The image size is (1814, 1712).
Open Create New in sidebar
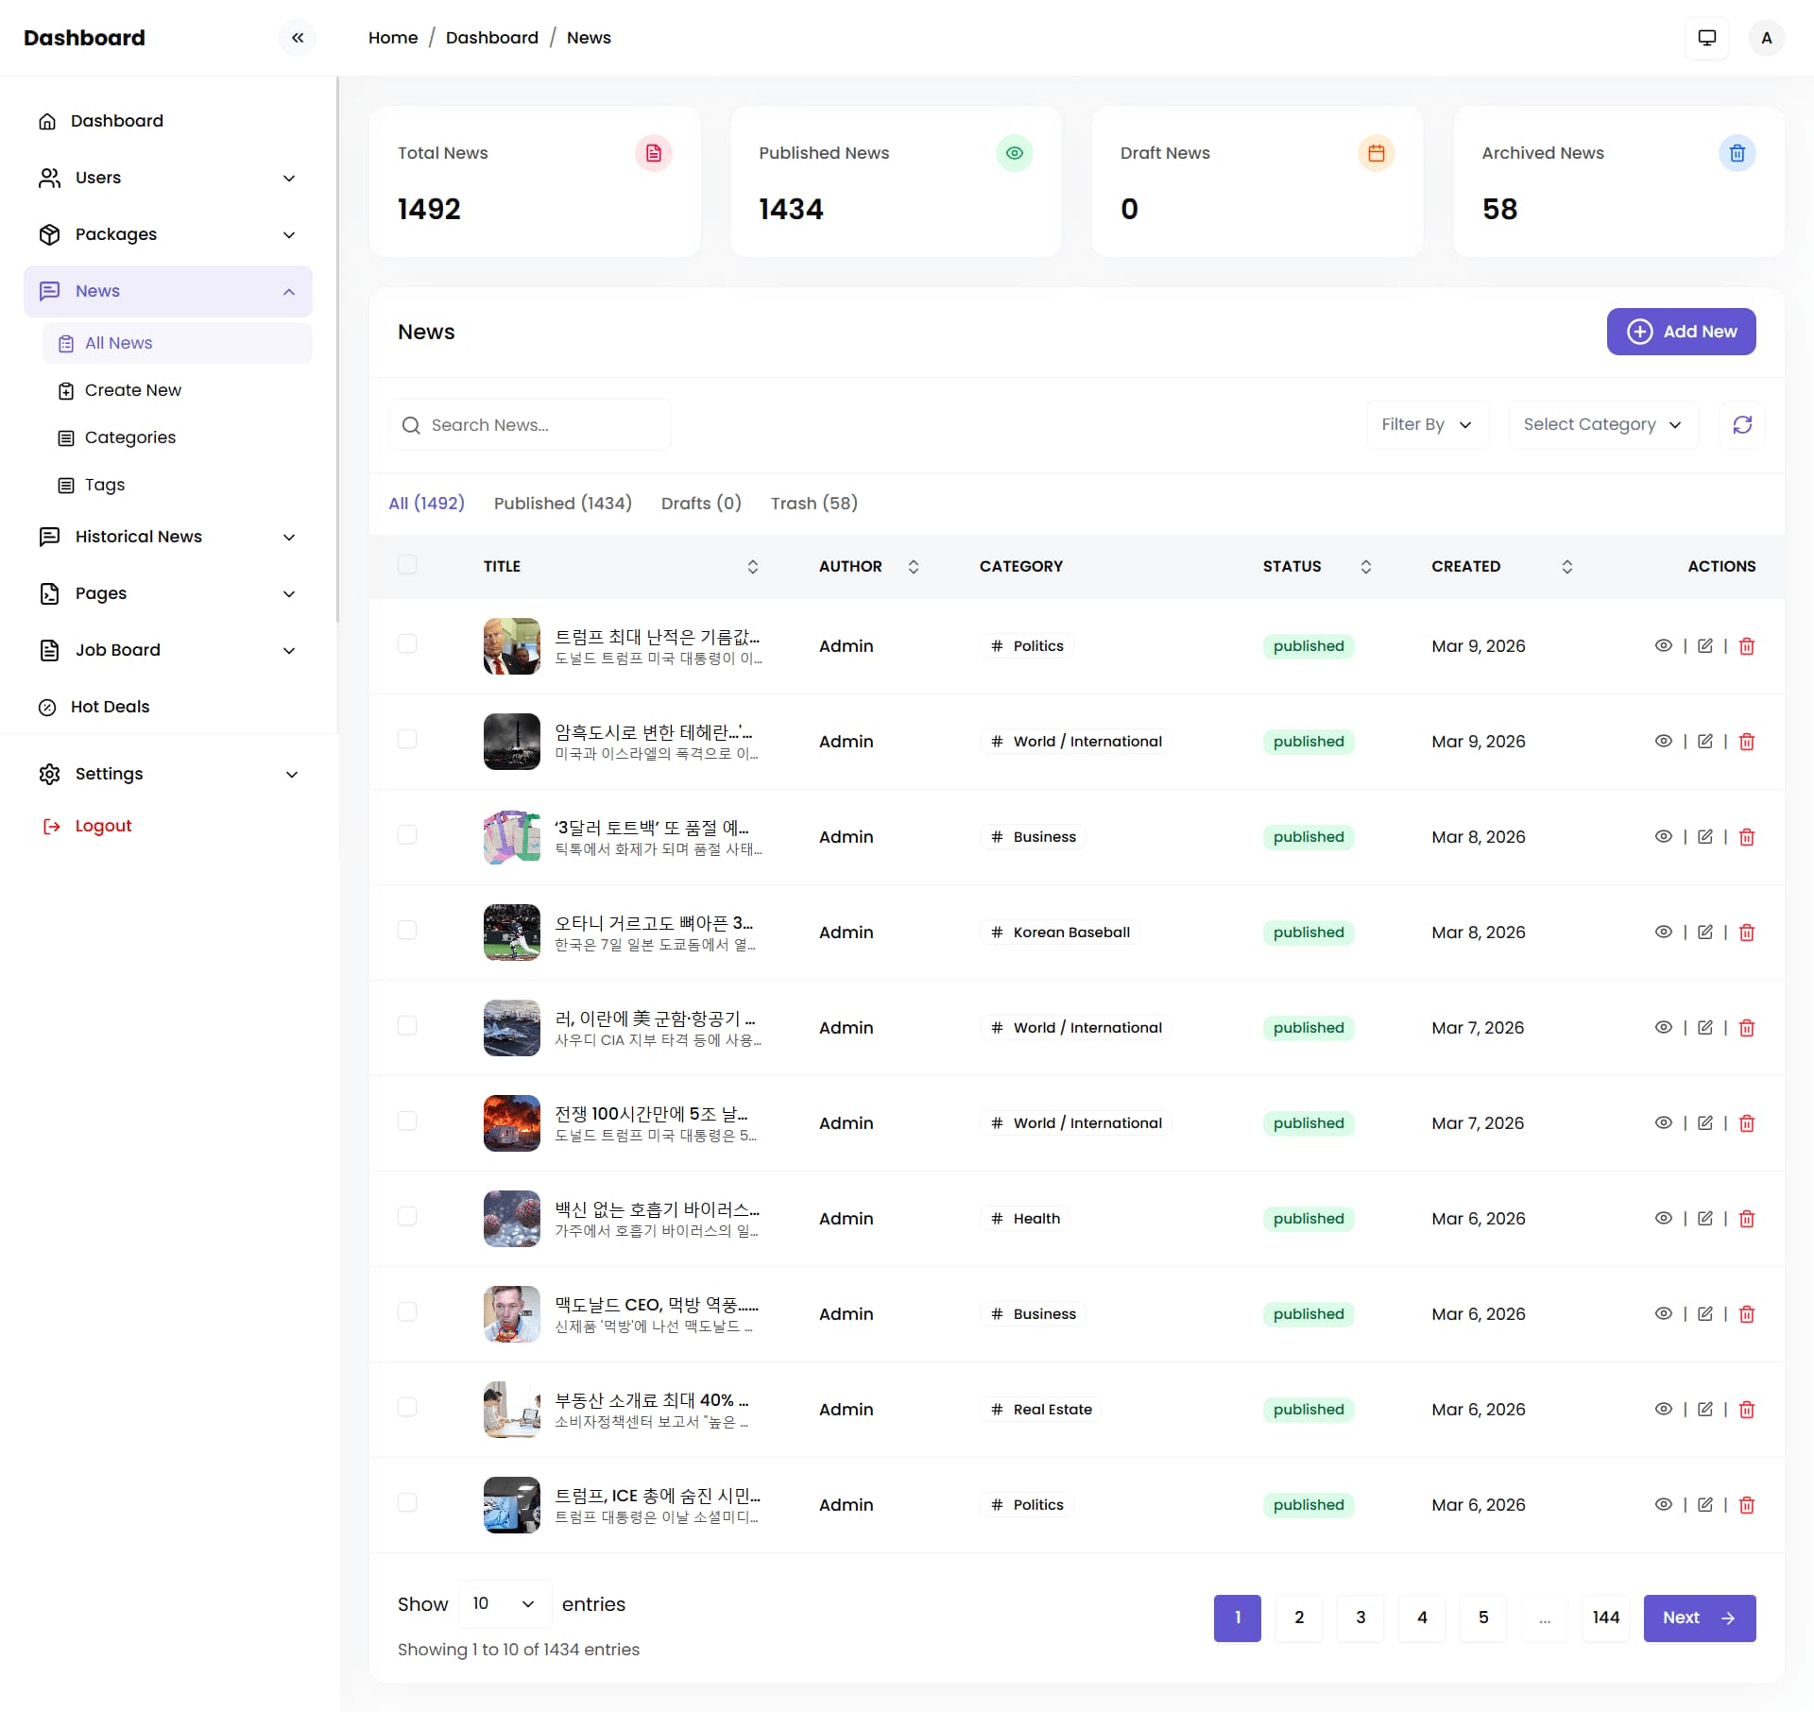(x=178, y=390)
